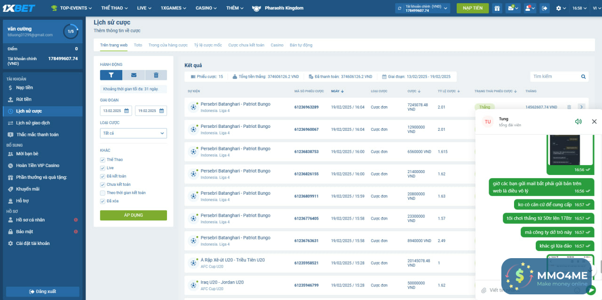Expand the settings gear dropdown
The width and height of the screenshot is (602, 300).
(x=561, y=8)
